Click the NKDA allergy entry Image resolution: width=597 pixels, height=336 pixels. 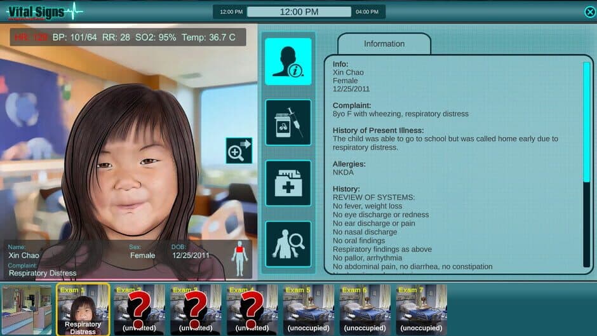(x=343, y=172)
